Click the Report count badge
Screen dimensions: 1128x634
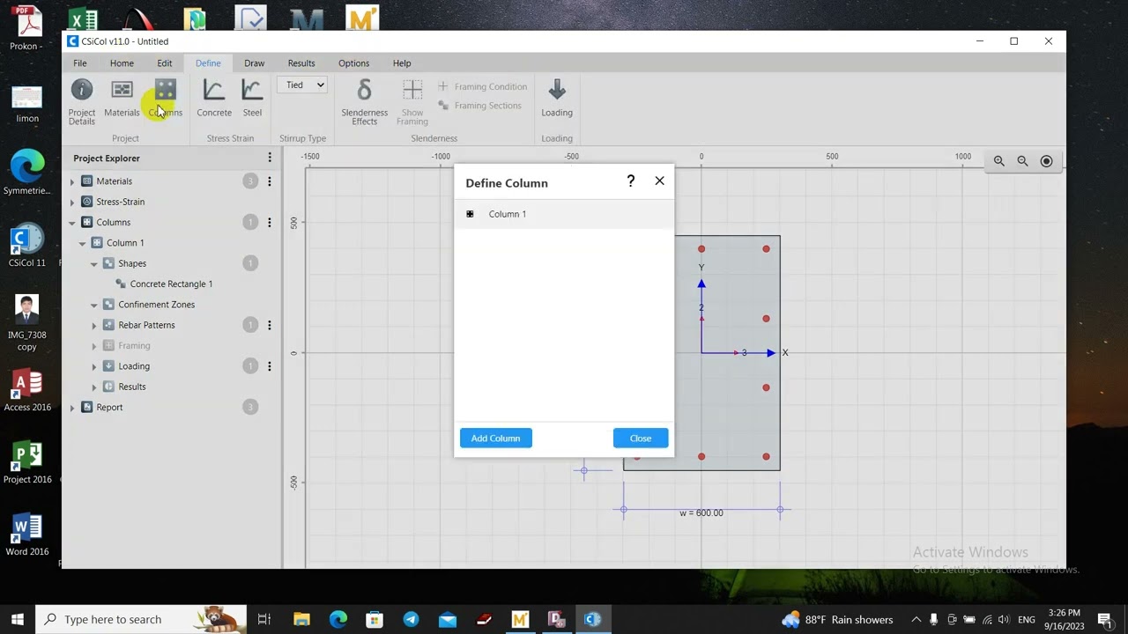click(x=250, y=407)
